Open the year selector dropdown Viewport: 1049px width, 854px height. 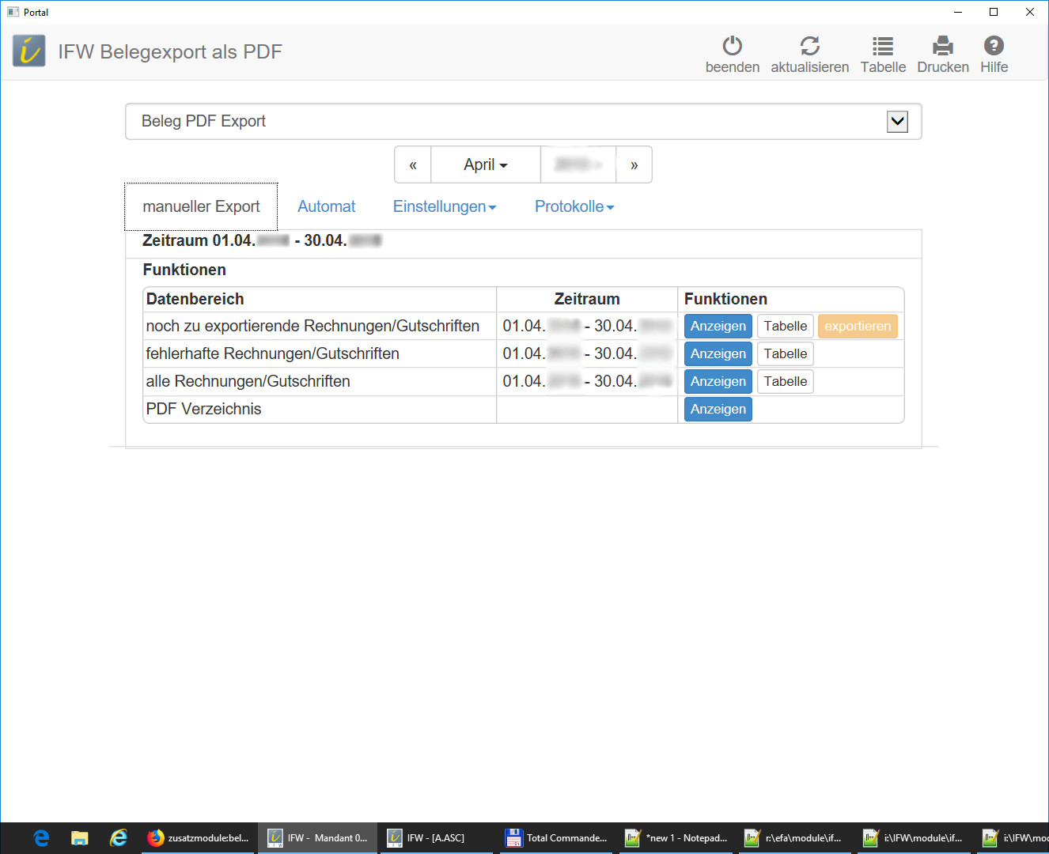578,164
